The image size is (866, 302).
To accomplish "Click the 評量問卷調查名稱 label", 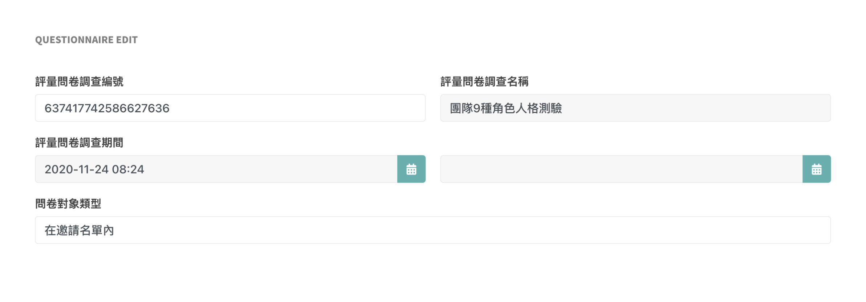I will tap(484, 82).
